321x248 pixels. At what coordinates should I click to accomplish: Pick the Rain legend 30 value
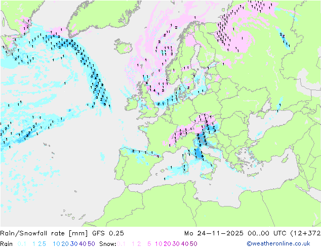click(74, 244)
